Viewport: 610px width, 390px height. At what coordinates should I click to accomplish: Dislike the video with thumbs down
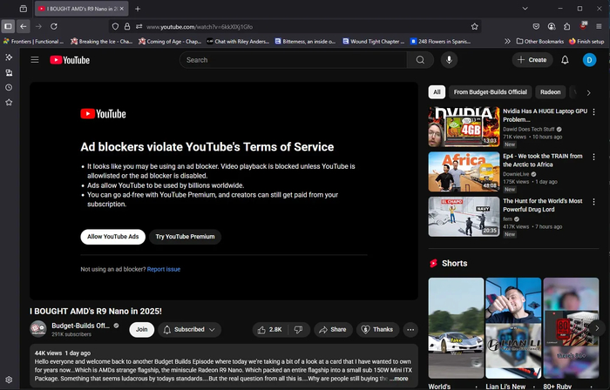click(x=298, y=330)
